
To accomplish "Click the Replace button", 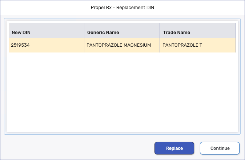I will (174, 148).
